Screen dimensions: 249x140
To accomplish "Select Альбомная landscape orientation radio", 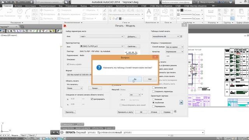I will (153, 103).
